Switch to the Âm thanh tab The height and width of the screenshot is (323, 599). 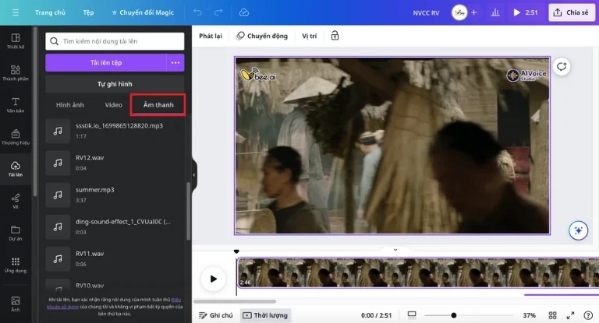158,105
